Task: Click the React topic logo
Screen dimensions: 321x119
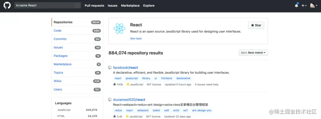Action: (x=119, y=28)
